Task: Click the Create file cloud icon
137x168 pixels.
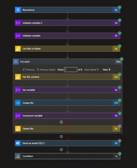Action: 18,103
